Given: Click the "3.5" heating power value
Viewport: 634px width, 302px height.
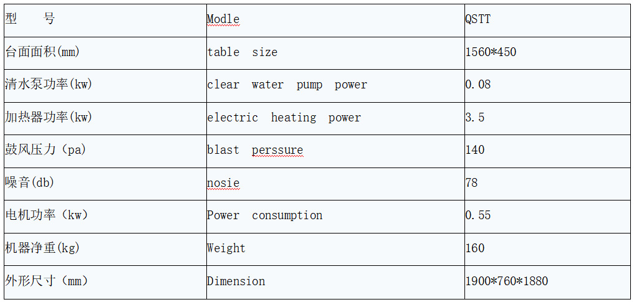Looking at the screenshot, I should coord(475,118).
